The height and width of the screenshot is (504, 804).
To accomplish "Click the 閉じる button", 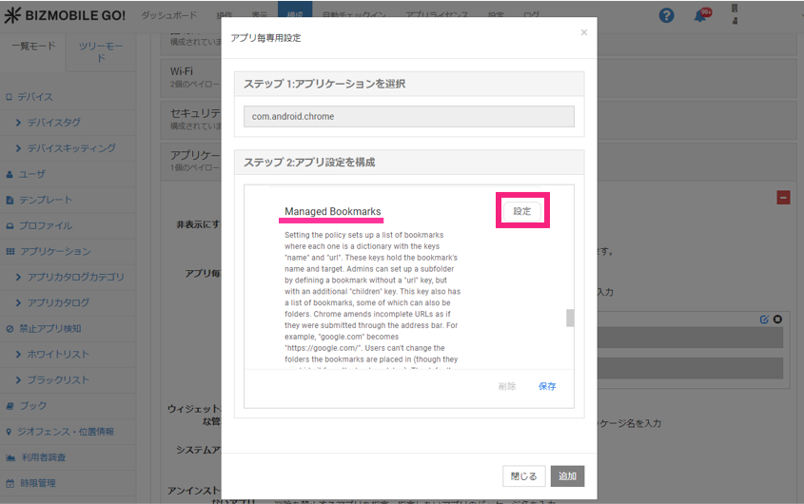I will point(523,475).
